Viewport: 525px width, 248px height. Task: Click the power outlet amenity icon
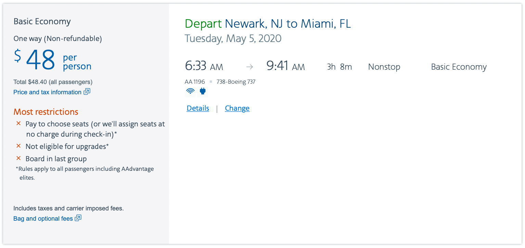[x=203, y=91]
